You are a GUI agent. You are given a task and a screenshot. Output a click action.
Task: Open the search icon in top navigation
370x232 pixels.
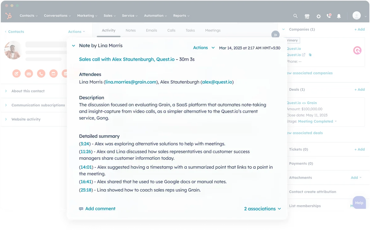tap(295, 16)
